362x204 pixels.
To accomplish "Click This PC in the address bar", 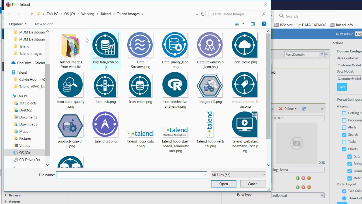I will (52, 14).
